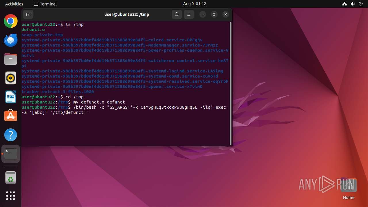This screenshot has height=207, width=368.
Task: Select the Terminal icon in dock
Action: click(11, 154)
